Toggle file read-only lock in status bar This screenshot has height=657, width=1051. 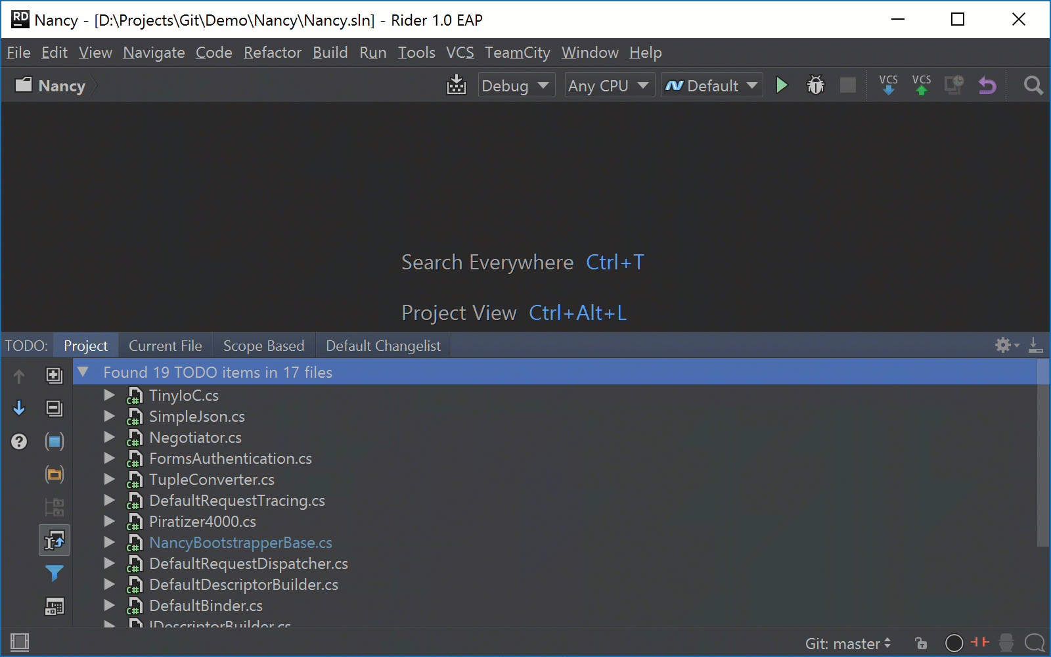point(921,643)
